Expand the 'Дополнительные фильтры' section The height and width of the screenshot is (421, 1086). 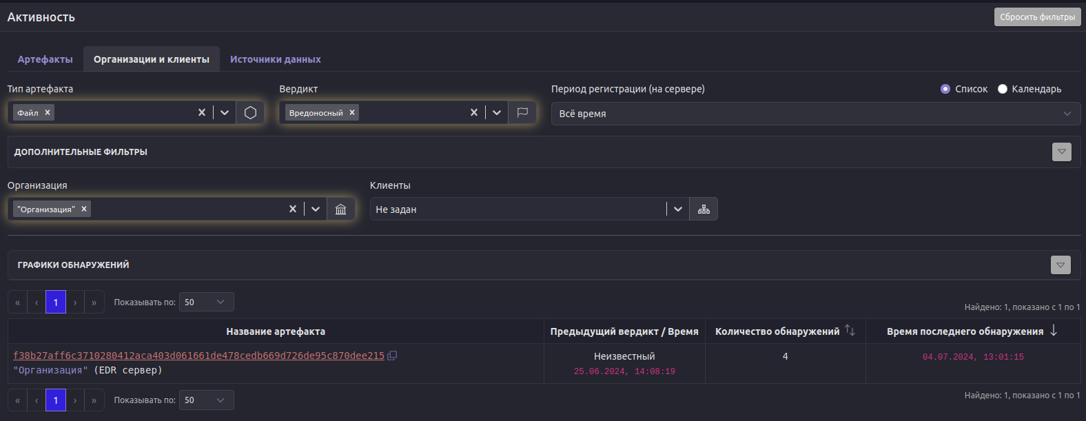[x=1061, y=152]
